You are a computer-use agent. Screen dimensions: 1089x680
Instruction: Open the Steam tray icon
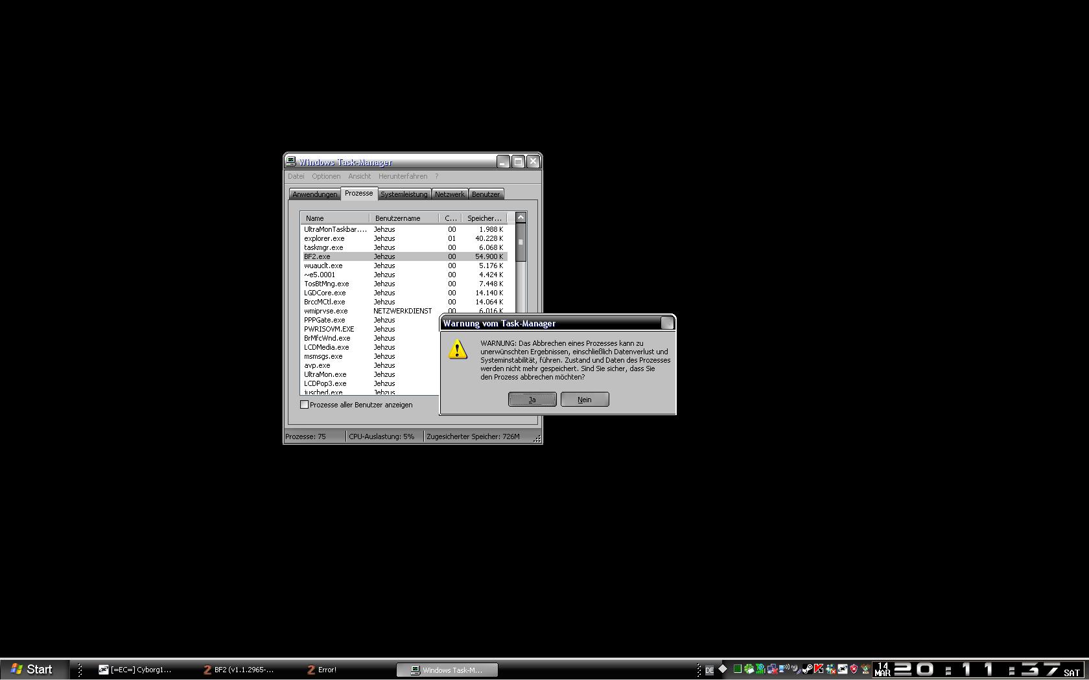(808, 669)
